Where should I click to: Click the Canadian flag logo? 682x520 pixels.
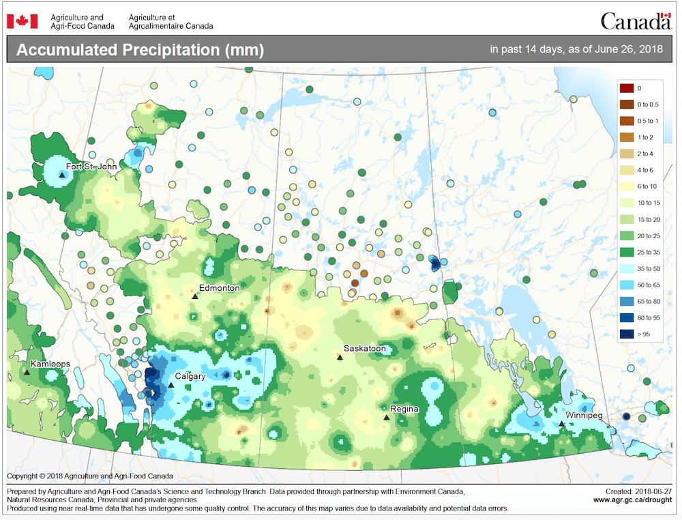[23, 21]
